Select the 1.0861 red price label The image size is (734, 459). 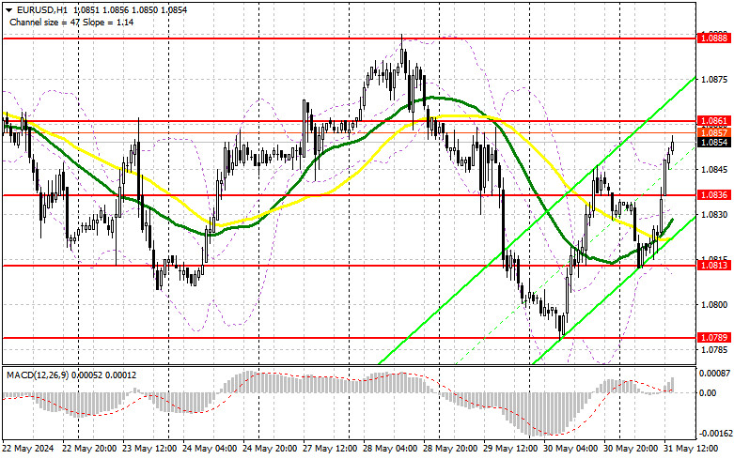click(x=714, y=121)
